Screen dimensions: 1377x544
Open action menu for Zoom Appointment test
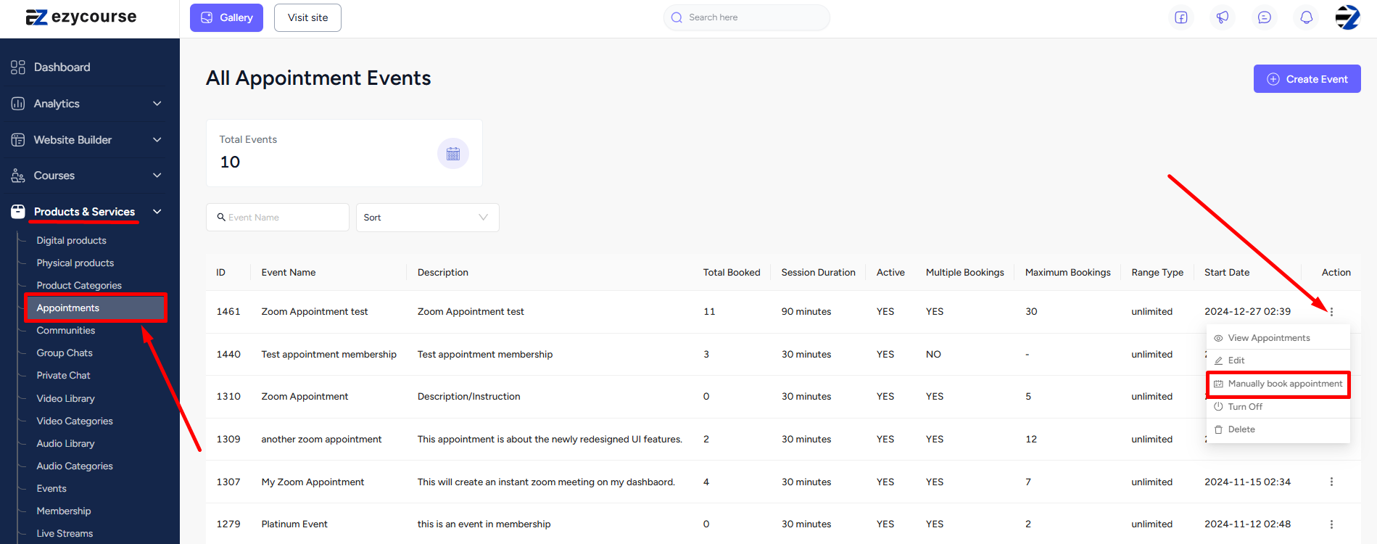1331,312
